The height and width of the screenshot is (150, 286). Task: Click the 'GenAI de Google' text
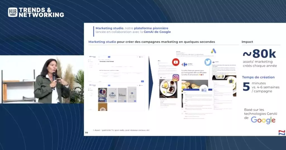point(157,32)
